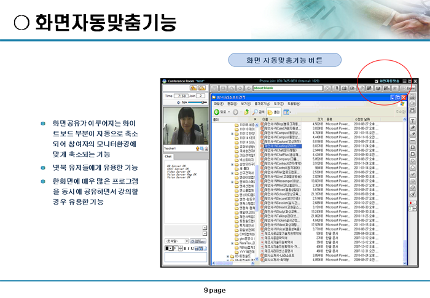This screenshot has width=430, height=298.
Task: Expand the NaraTax folder tree node
Action: click(x=232, y=243)
